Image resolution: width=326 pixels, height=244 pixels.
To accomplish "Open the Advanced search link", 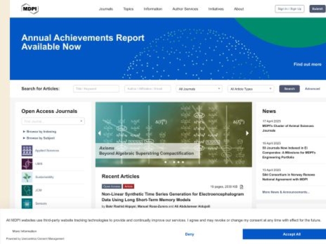I will point(312,89).
